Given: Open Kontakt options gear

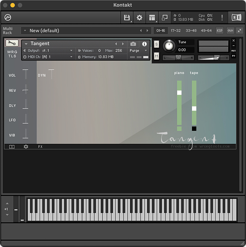Looking at the screenshot, I should (139, 17).
